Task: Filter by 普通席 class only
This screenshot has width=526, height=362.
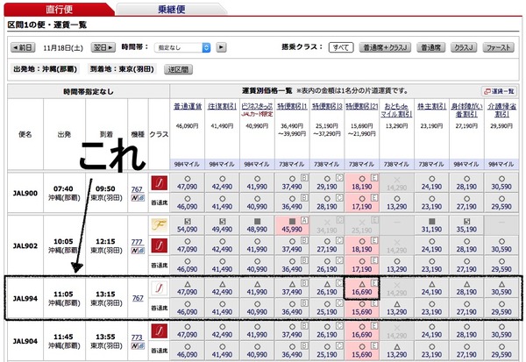Action: pos(430,47)
